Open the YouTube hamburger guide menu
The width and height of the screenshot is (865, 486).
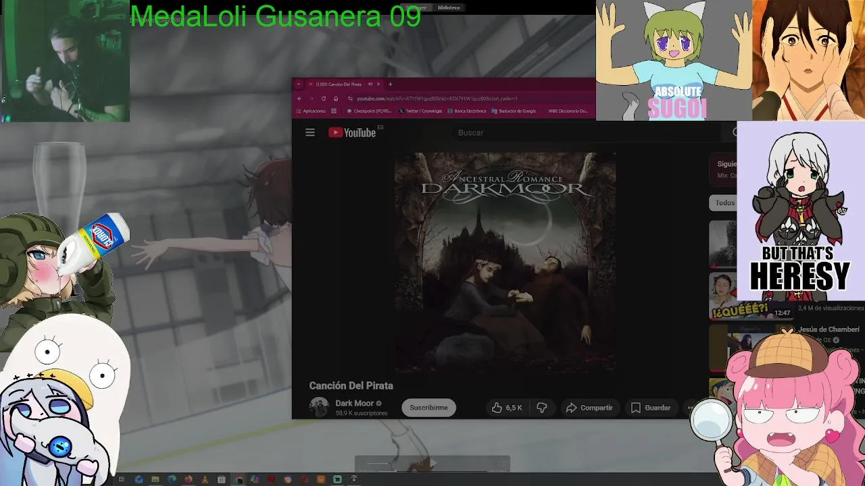tap(310, 132)
